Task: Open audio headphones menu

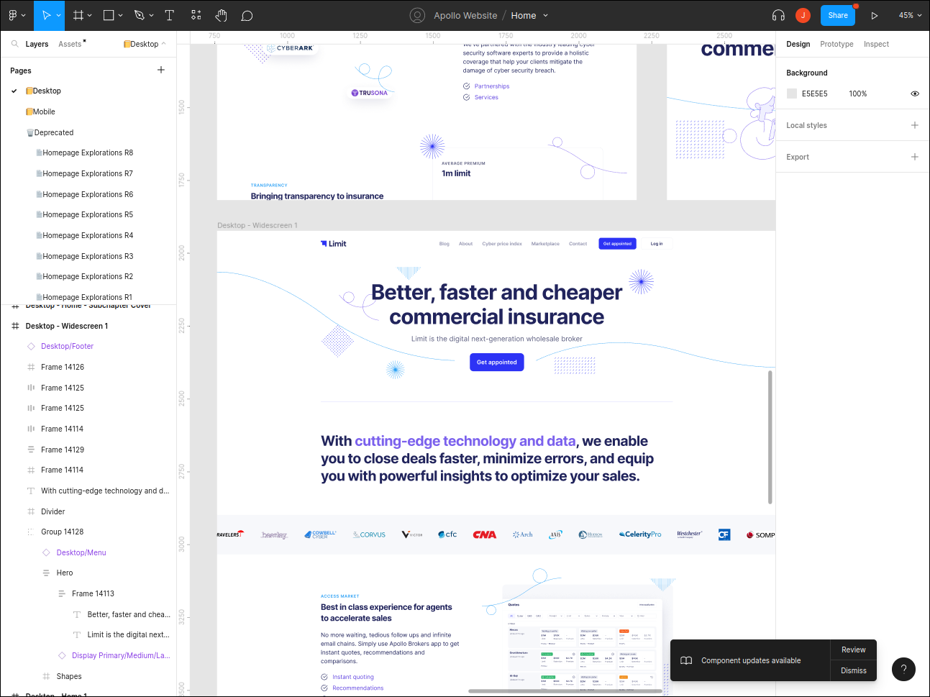Action: pos(778,15)
